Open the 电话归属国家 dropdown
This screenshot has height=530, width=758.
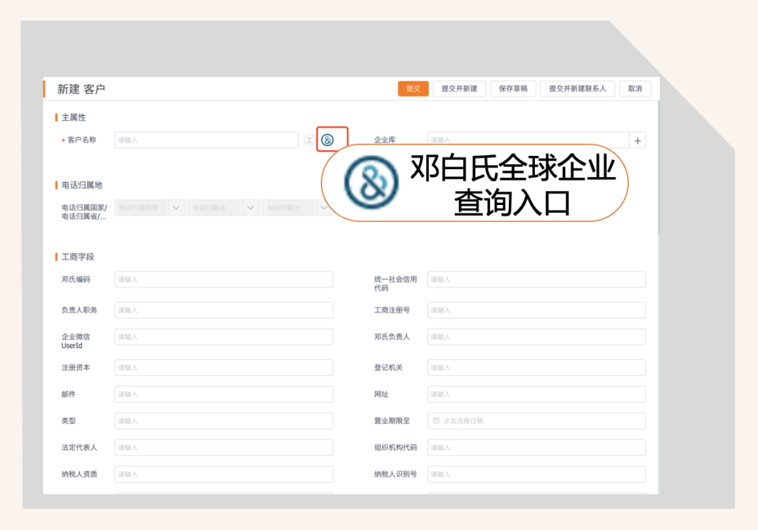[149, 208]
